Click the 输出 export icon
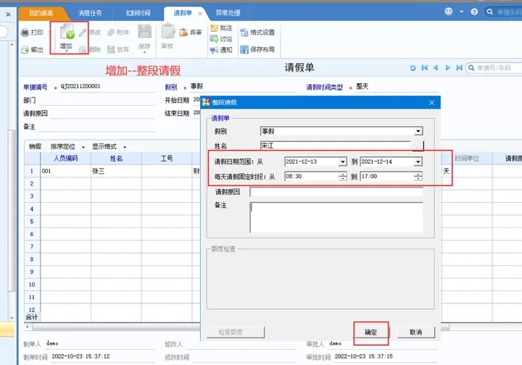Viewport: 522px width, 365px height. point(25,49)
